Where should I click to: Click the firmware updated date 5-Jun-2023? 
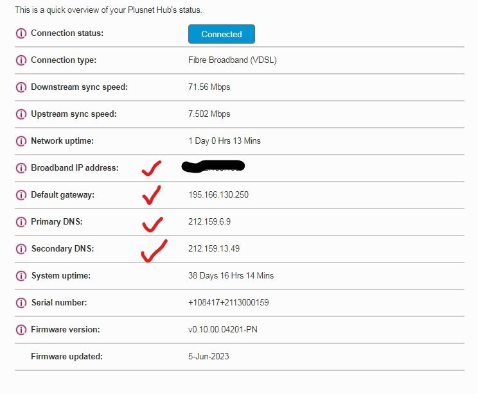(x=208, y=357)
